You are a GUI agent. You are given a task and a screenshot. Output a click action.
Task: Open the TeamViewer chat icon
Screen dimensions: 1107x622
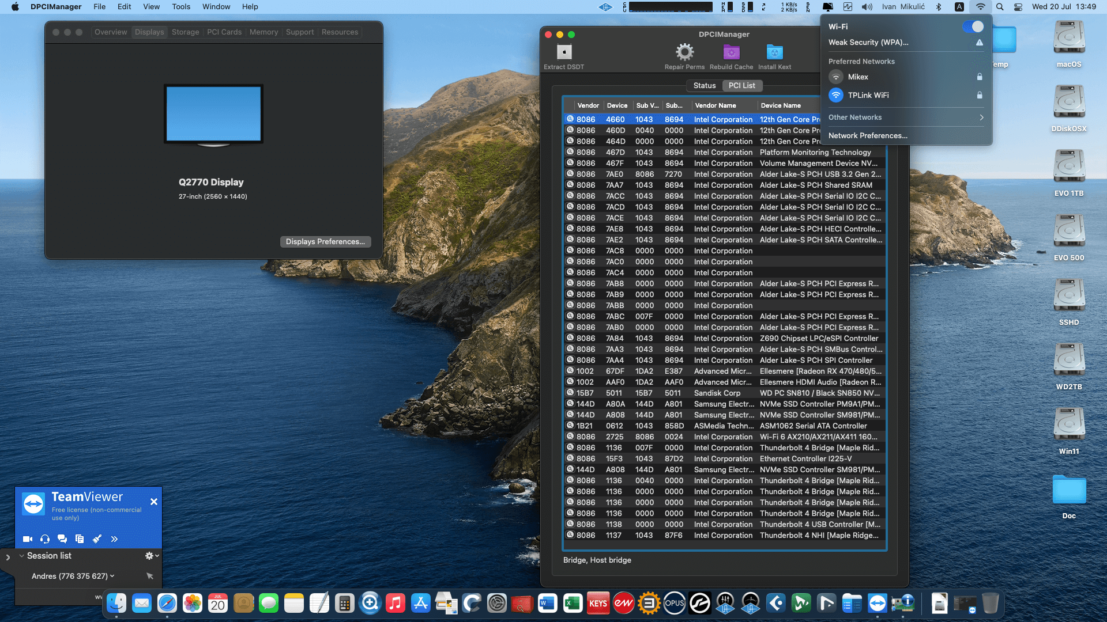pos(62,539)
